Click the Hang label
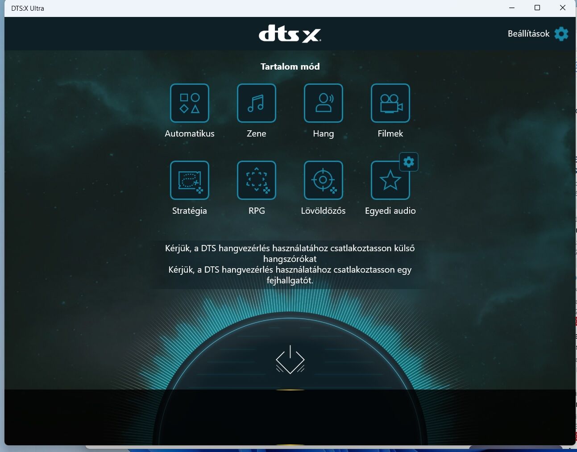This screenshot has width=577, height=452. click(x=324, y=134)
